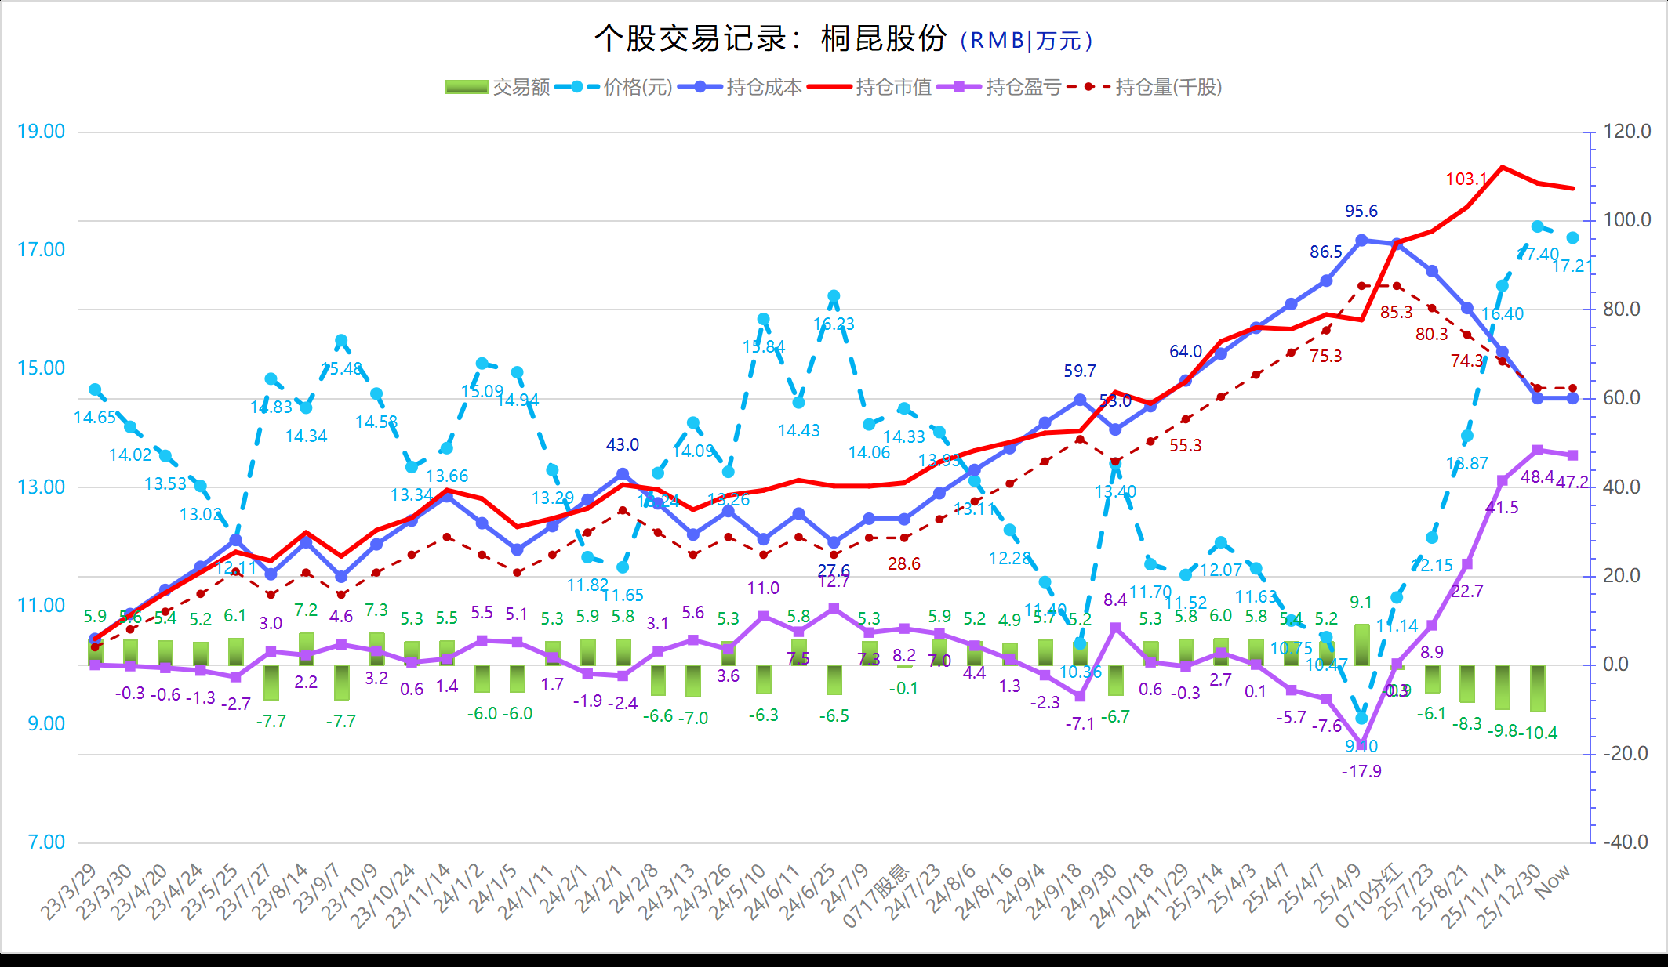Click the 价格(元) legend marker
This screenshot has width=1668, height=967.
point(577,87)
